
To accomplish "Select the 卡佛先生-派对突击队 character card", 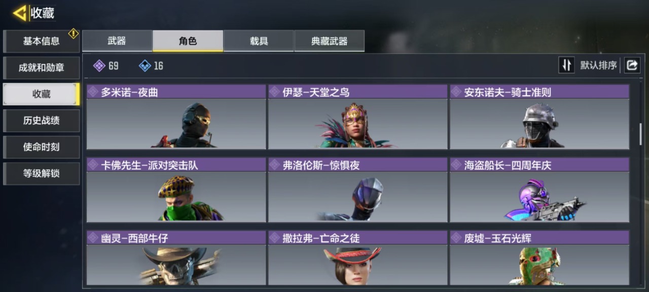I will (176, 190).
